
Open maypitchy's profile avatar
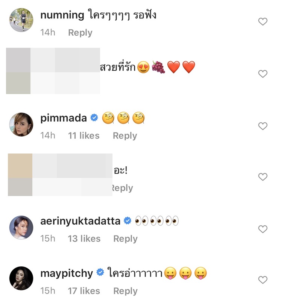21,279
